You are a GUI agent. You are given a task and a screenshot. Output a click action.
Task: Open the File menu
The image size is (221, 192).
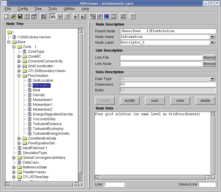8,9
